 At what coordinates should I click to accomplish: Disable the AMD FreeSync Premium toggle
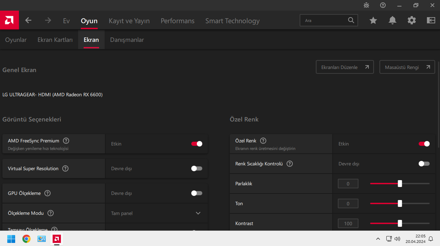point(197,144)
